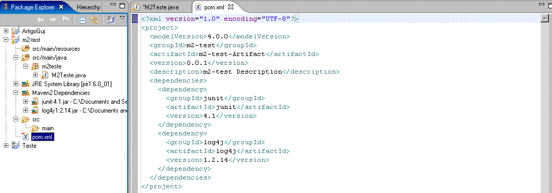The image size is (552, 193).
Task: Select the Package Explorer tab
Action: [x=33, y=7]
